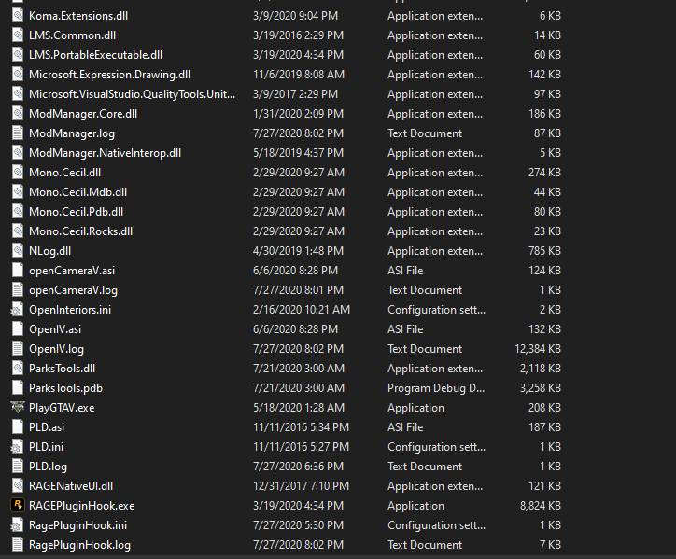The image size is (676, 559).
Task: Click the openCameraV.asi file icon
Action: (x=18, y=271)
